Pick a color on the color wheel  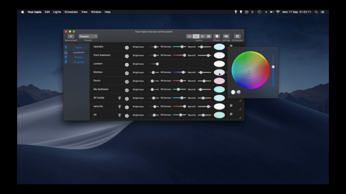[251, 70]
